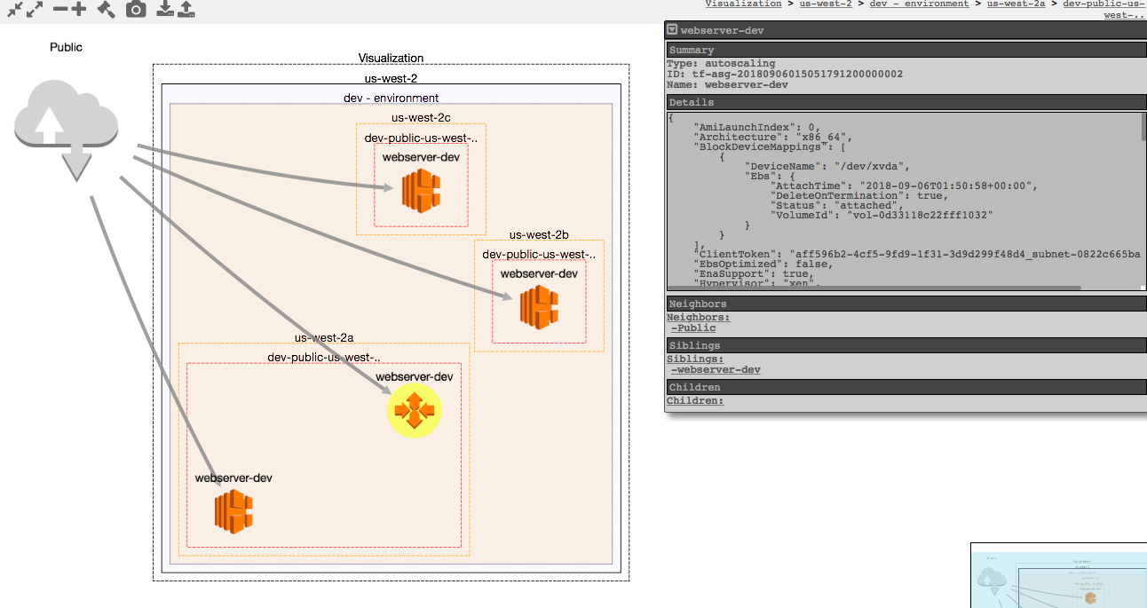Screen dimensions: 1147x608
Task: Click the dev - environment VPC label
Action: pos(391,99)
